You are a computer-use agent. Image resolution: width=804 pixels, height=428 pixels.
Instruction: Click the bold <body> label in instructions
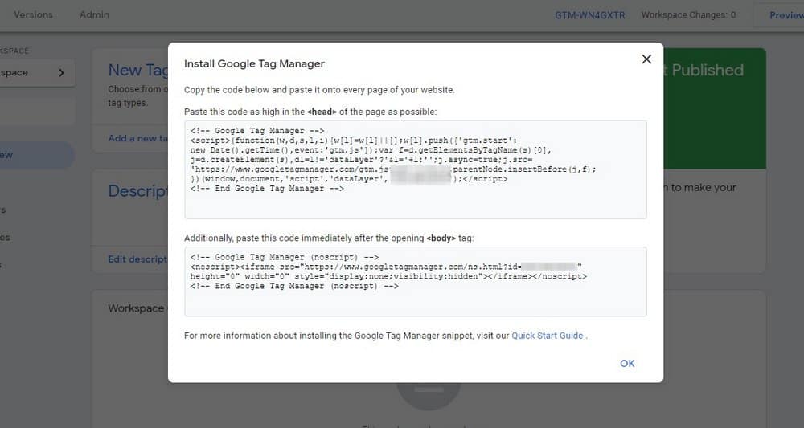coord(441,238)
